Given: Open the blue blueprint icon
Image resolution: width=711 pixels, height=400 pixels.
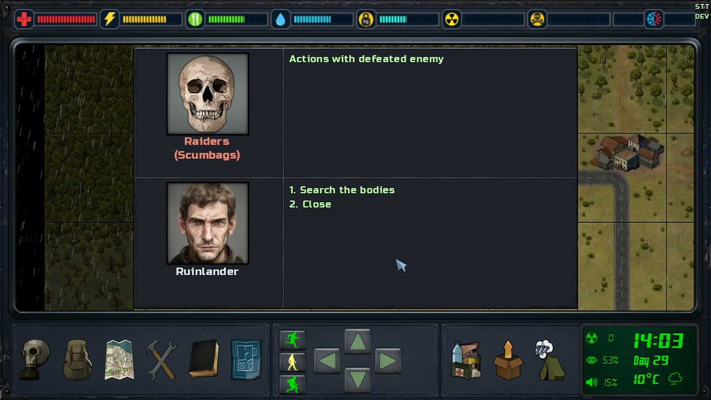Looking at the screenshot, I should click(246, 360).
